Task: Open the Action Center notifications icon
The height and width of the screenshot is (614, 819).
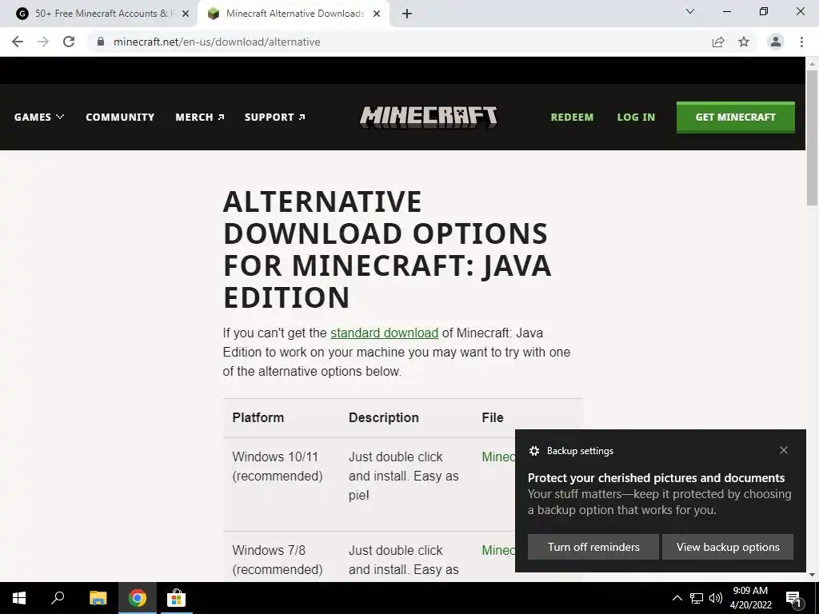Action: point(793,599)
